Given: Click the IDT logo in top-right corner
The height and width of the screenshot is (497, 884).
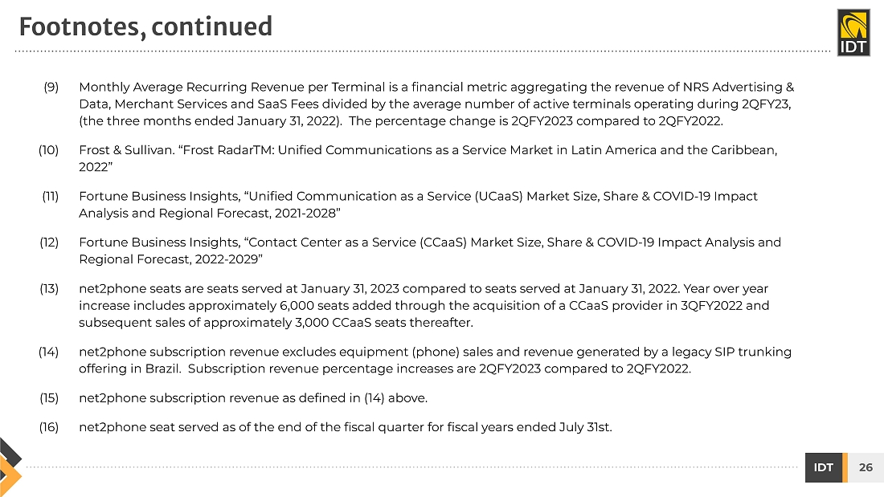Looking at the screenshot, I should tap(853, 33).
